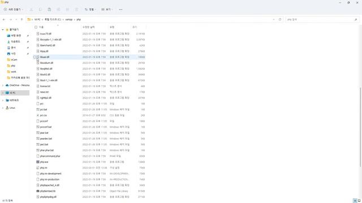
Task: Collapse the 즐겨찾기 favorites group
Action: (x=3, y=30)
